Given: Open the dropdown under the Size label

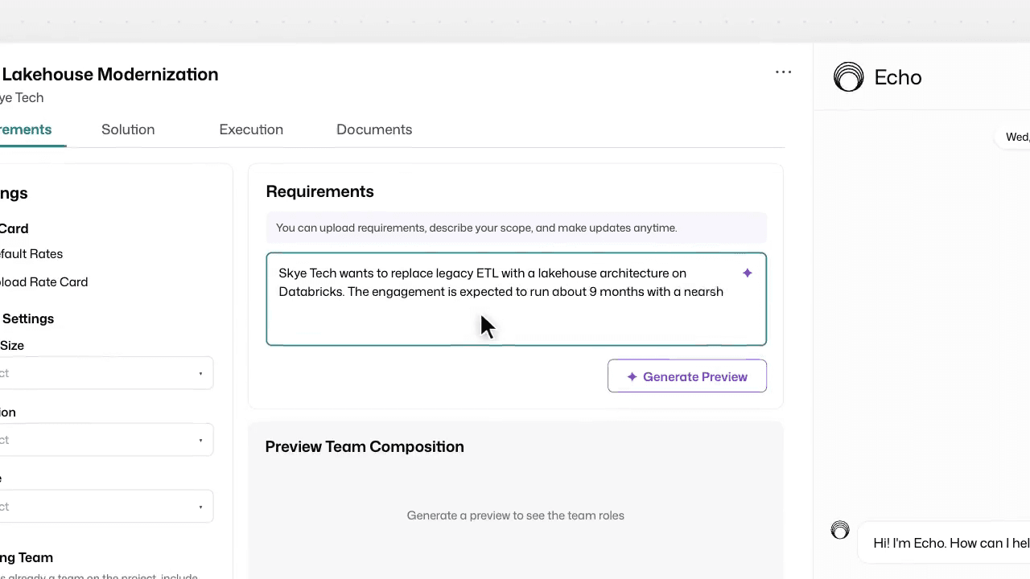Looking at the screenshot, I should [x=106, y=373].
